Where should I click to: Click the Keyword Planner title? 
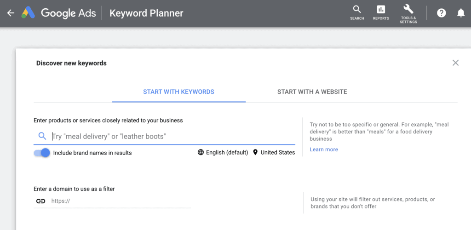(146, 13)
